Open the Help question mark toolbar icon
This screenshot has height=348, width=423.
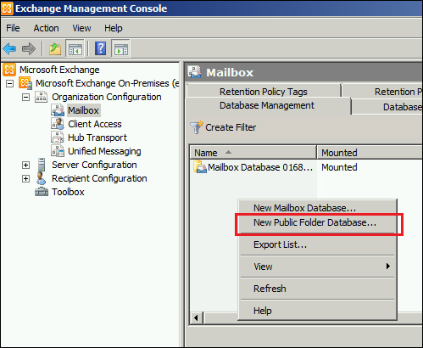point(101,48)
